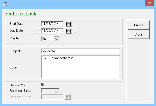The image size is (156, 106).
Task: Click the Outlook Task heading link
Action: 21,14
